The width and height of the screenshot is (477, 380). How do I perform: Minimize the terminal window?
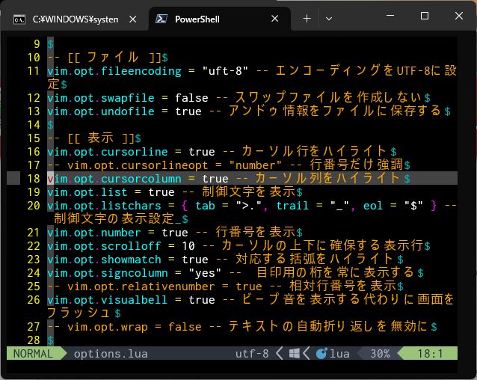pyautogui.click(x=391, y=16)
